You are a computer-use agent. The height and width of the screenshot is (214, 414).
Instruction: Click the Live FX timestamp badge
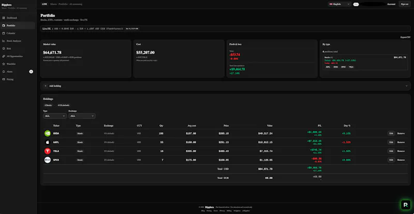132,29
